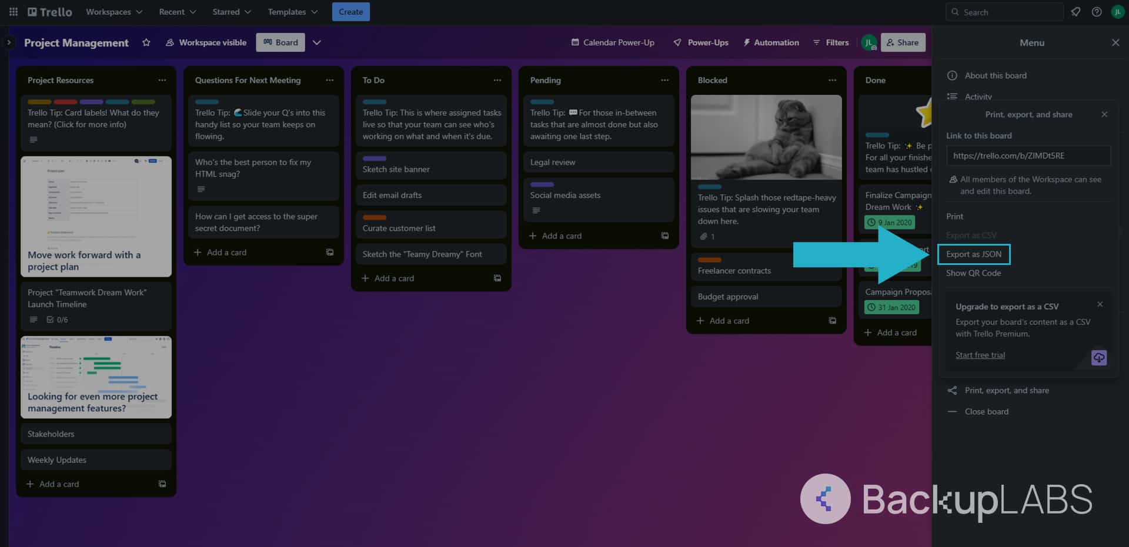Viewport: 1129px width, 547px height.
Task: Click the 0/6 checklist badge on Launch Timeline
Action: [58, 320]
